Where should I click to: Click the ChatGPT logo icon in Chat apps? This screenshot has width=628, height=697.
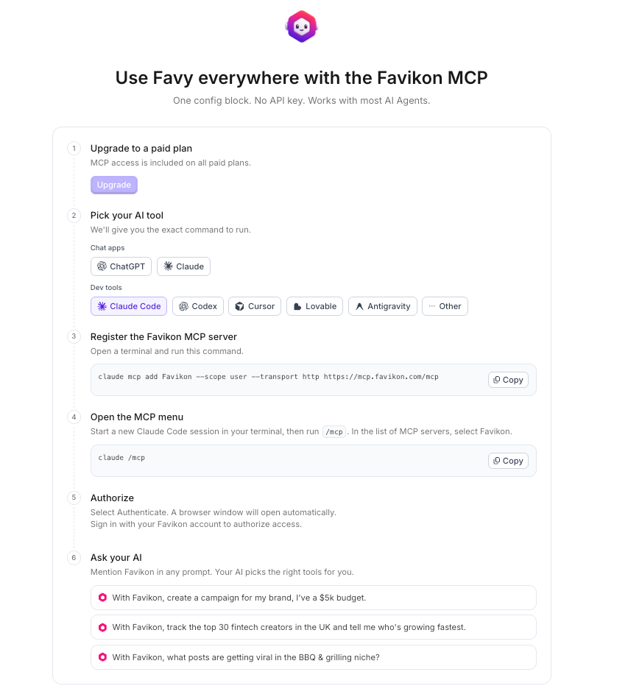pyautogui.click(x=102, y=266)
